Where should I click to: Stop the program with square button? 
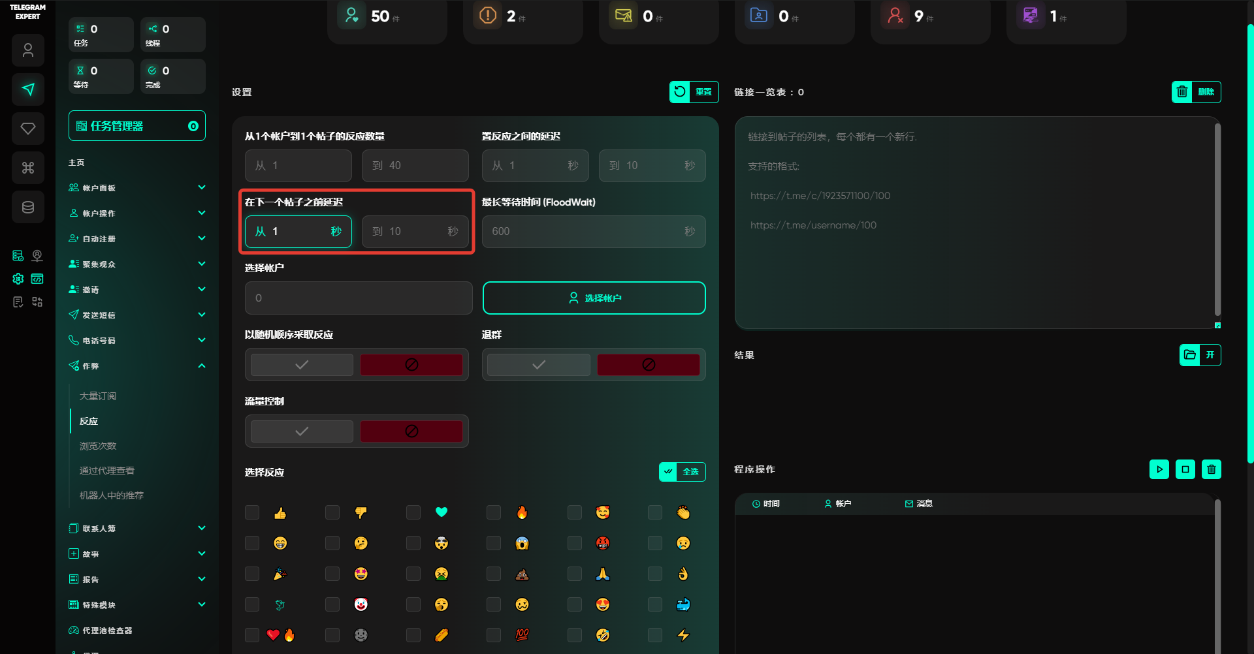click(1185, 469)
